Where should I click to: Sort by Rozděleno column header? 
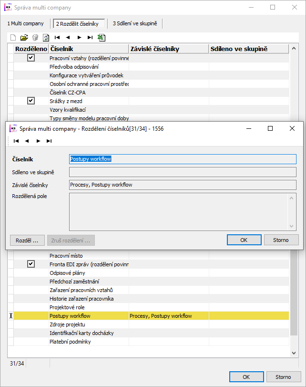[31, 49]
